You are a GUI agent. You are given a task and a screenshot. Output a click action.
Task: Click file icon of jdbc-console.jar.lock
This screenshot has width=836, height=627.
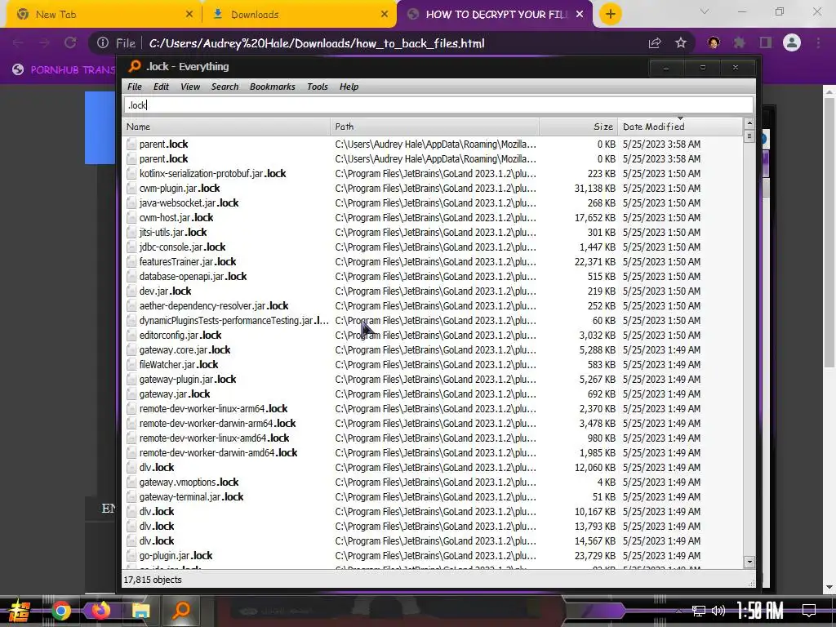(131, 247)
